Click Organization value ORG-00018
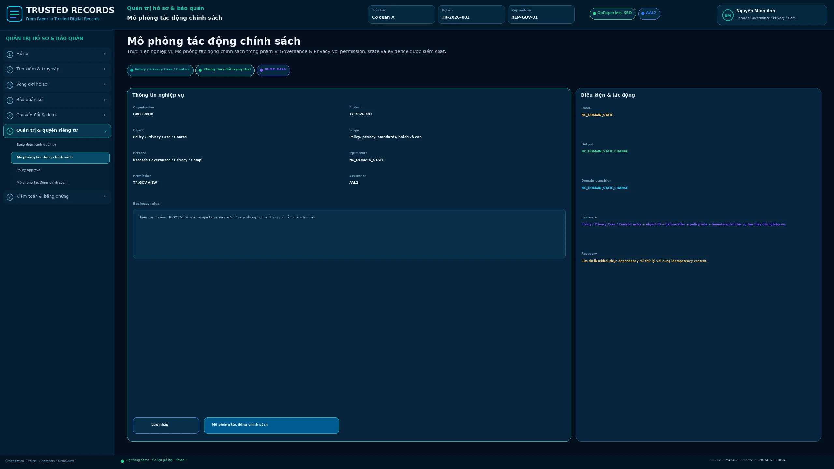This screenshot has height=469, width=834. coord(143,114)
